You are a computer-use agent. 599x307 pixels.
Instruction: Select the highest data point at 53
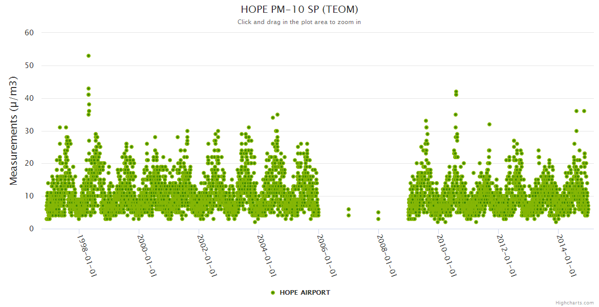click(89, 56)
